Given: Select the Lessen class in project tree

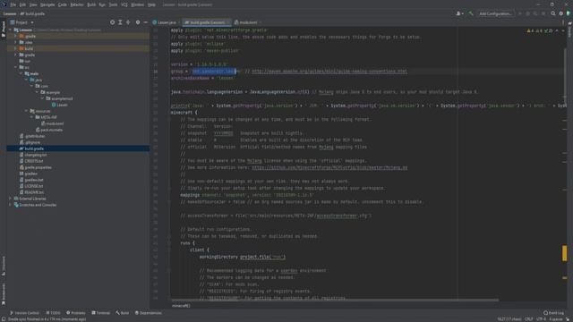Looking at the screenshot, I should (60, 105).
